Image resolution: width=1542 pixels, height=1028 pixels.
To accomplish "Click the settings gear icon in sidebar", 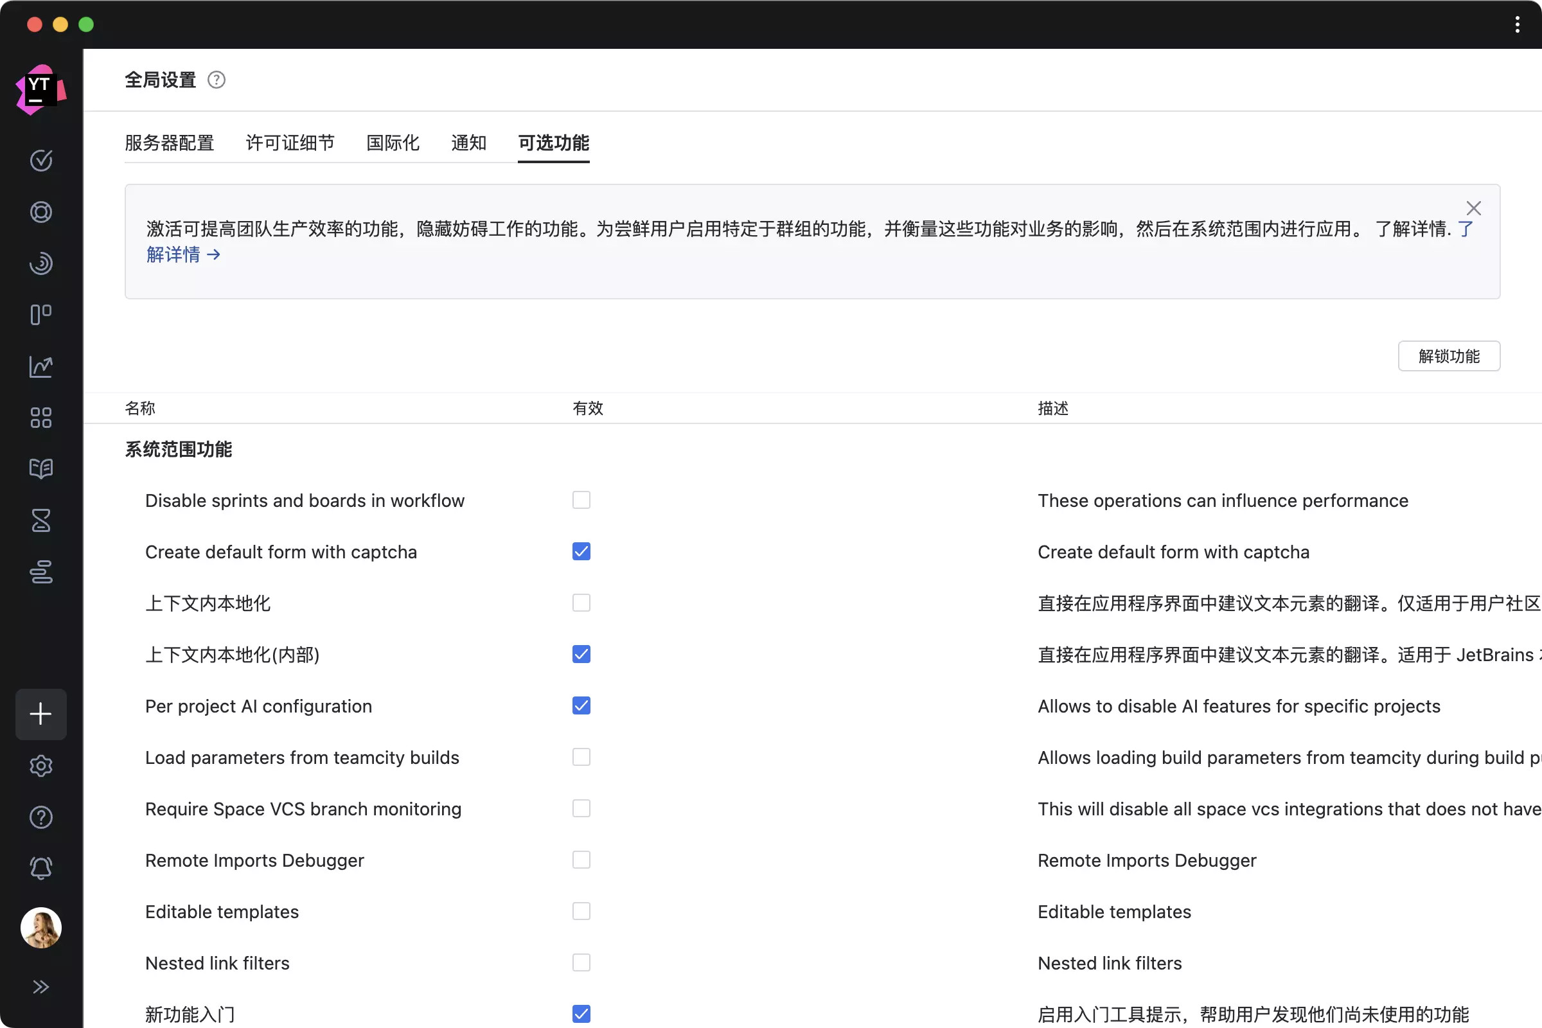I will (x=40, y=766).
